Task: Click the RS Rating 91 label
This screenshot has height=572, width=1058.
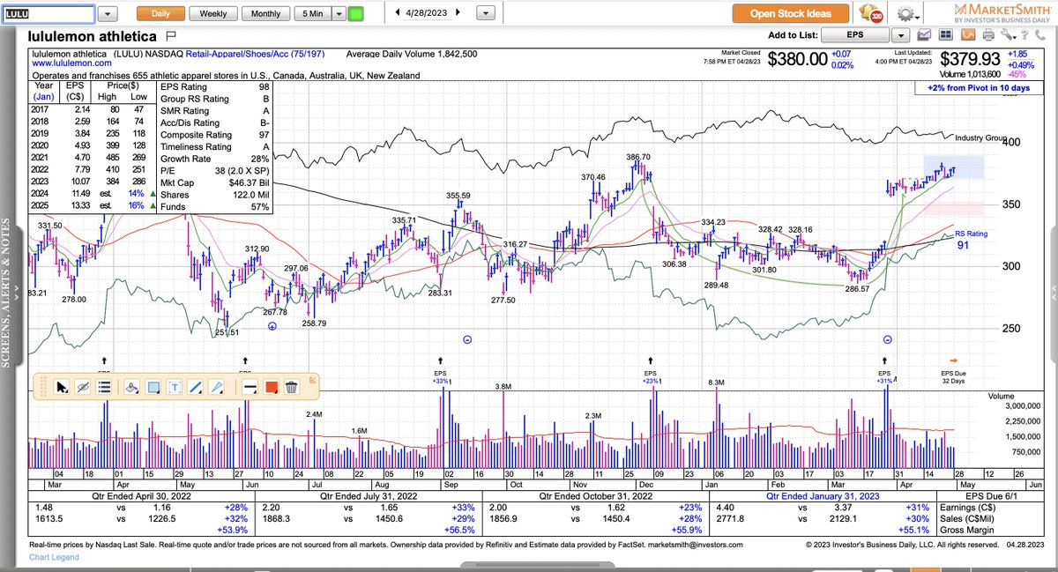Action: (972, 240)
